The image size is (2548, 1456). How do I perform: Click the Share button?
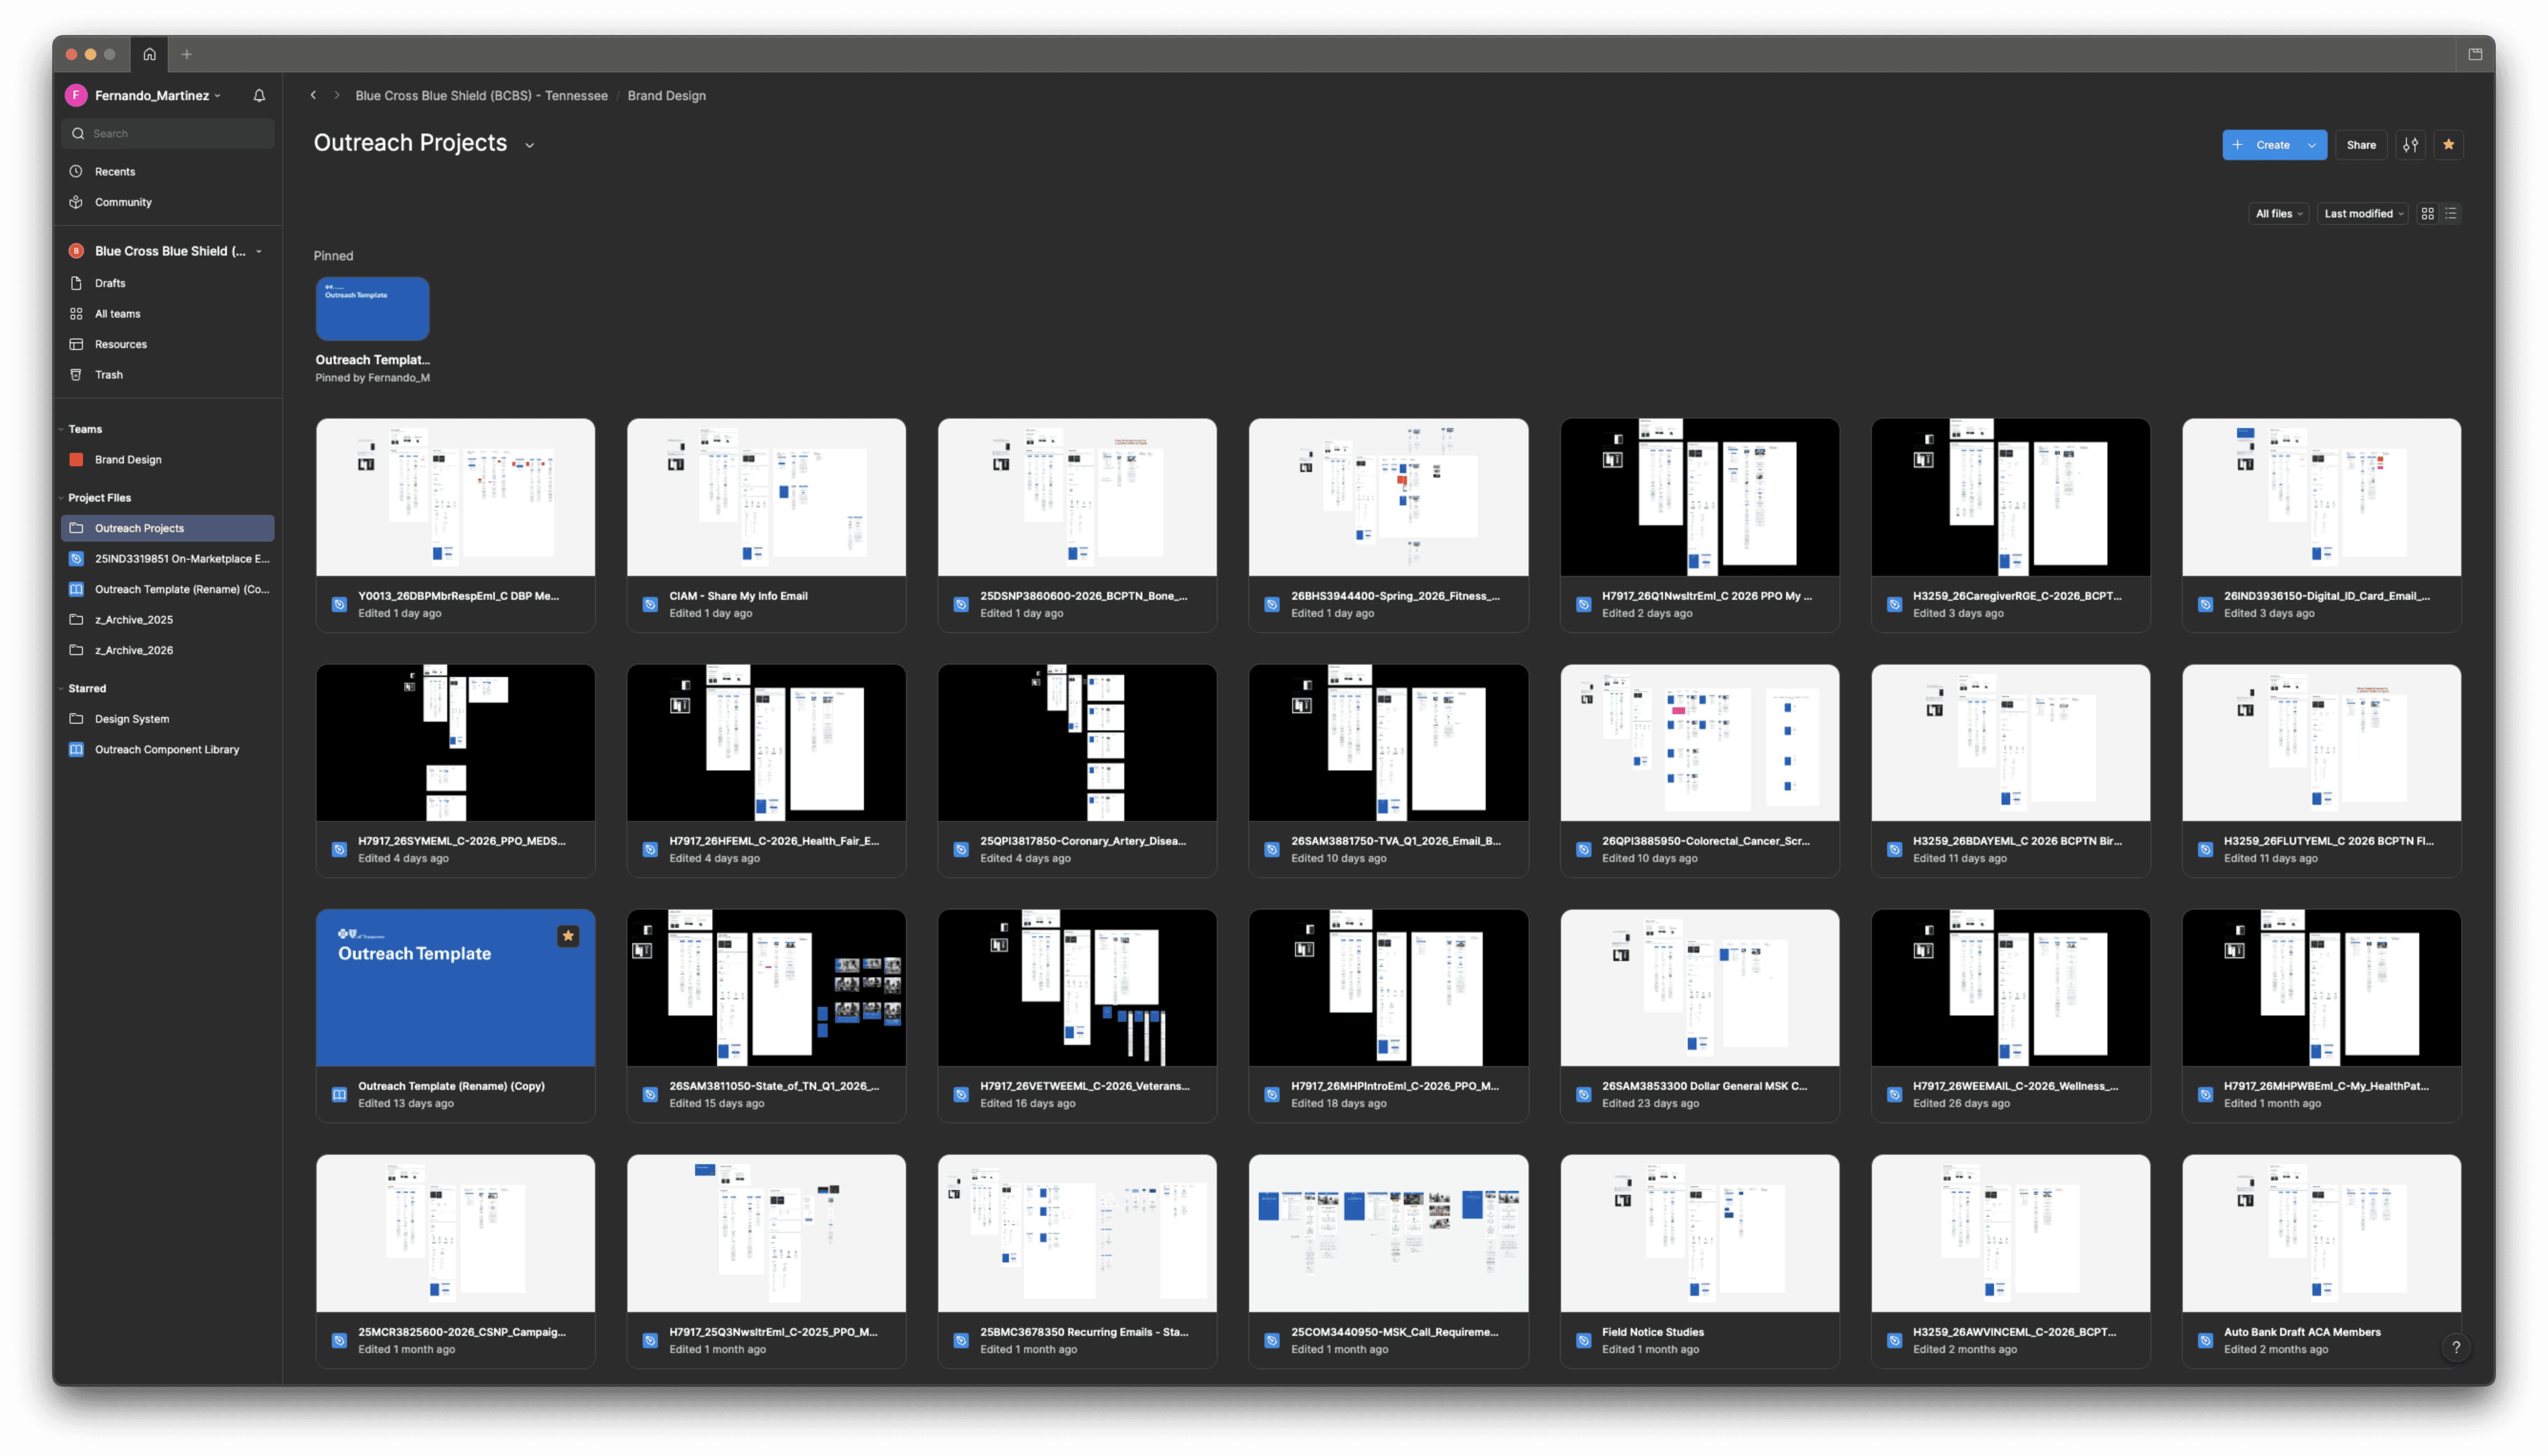(x=2361, y=145)
